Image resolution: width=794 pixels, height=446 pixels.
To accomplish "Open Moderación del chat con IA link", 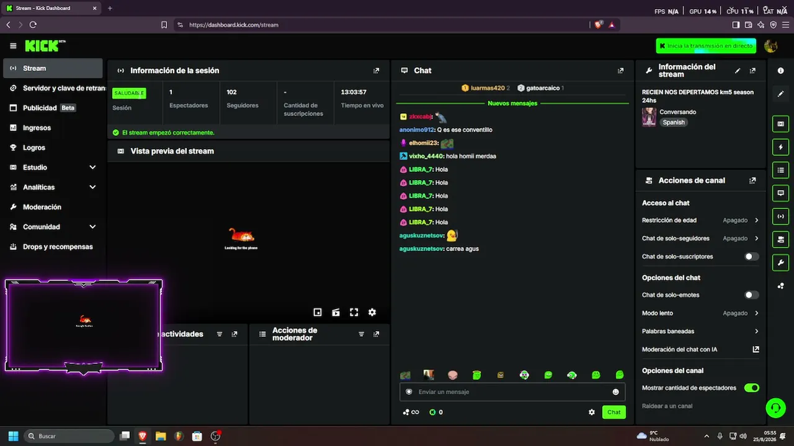I will pyautogui.click(x=701, y=349).
